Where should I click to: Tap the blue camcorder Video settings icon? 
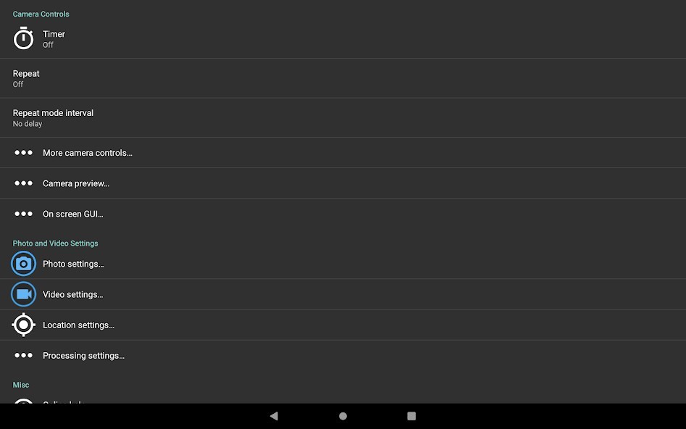23,294
